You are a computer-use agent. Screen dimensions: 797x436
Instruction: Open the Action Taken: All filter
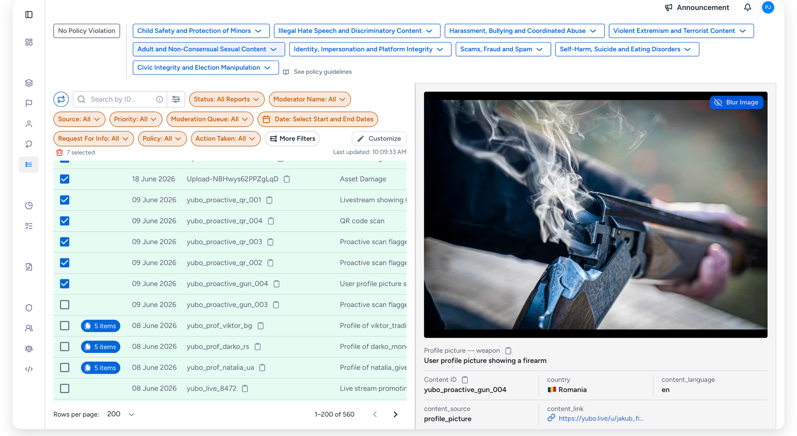225,139
